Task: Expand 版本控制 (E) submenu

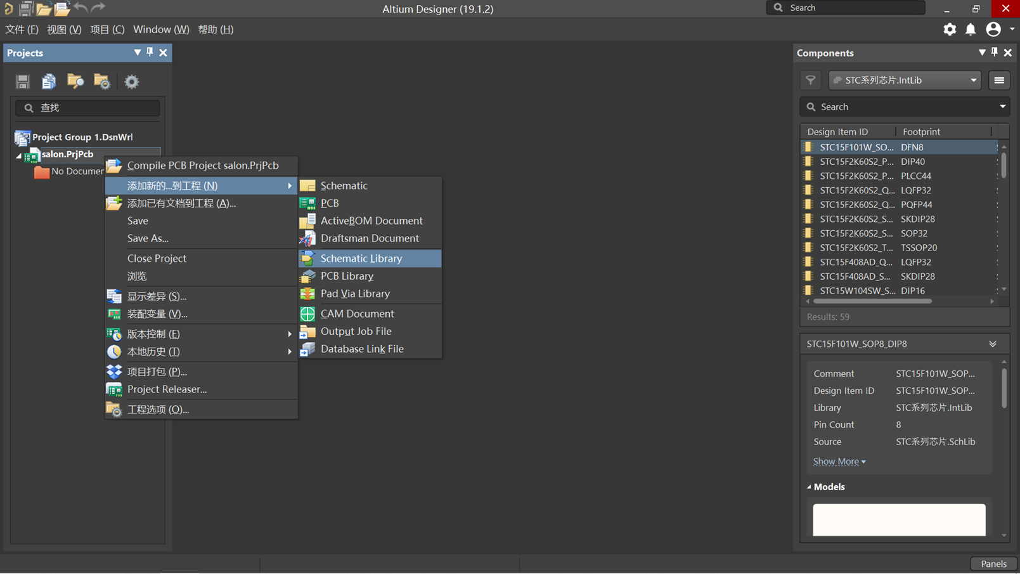Action: (201, 334)
